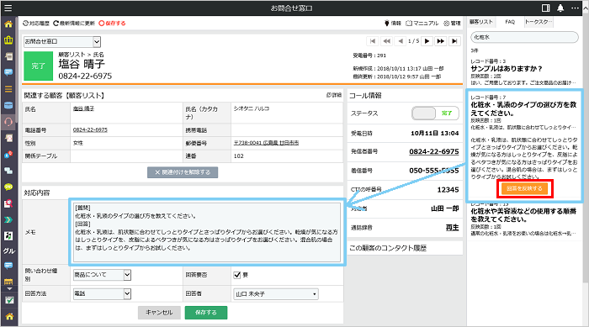Switch to 顧客リスト tab
589x327 pixels.
pyautogui.click(x=480, y=22)
